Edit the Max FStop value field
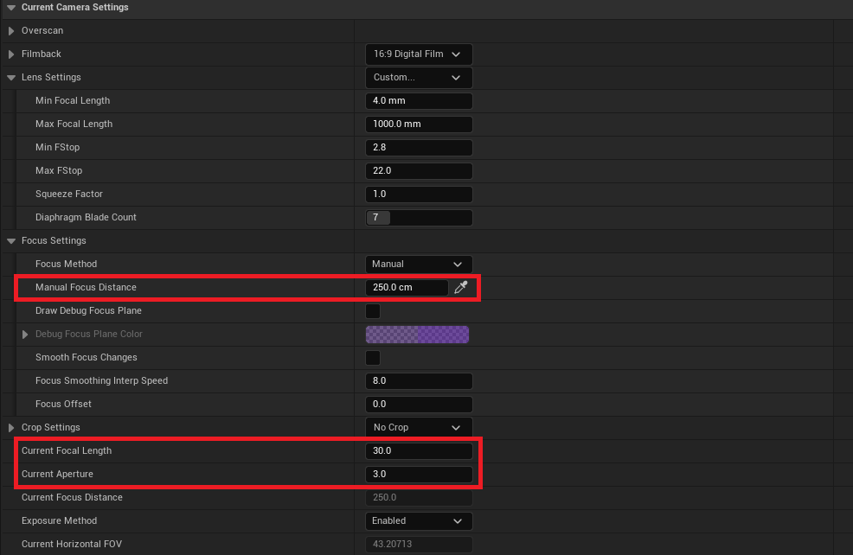Image resolution: width=853 pixels, height=555 pixels. click(x=419, y=170)
